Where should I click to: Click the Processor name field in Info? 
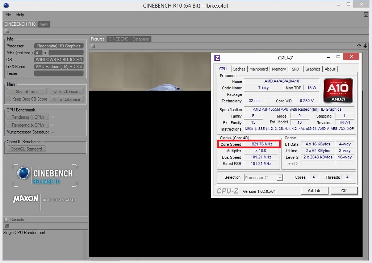coord(59,46)
